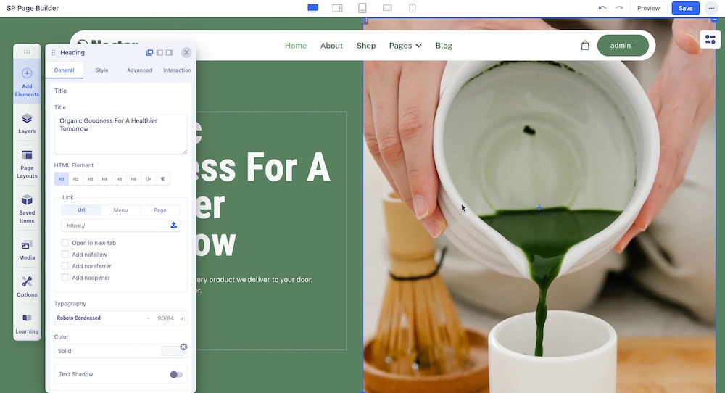Go to About nav link
The image size is (725, 393).
point(331,45)
